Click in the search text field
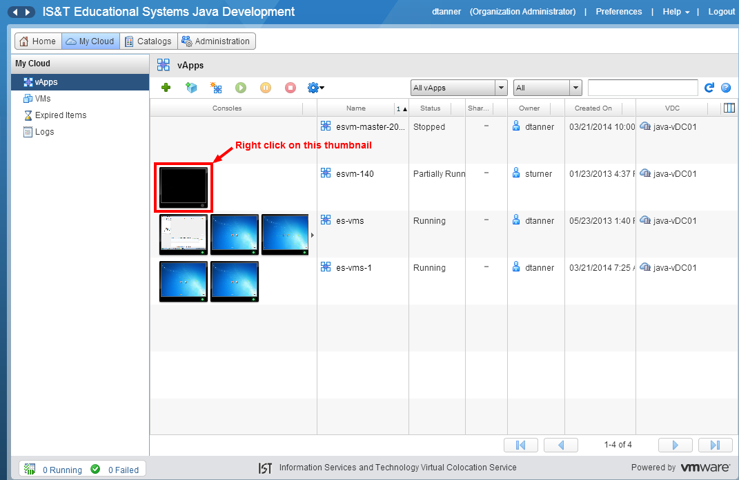The image size is (739, 480). [642, 88]
